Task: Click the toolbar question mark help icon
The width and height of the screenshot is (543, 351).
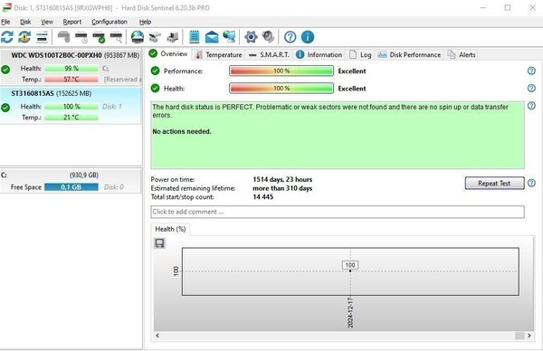Action: (290, 37)
